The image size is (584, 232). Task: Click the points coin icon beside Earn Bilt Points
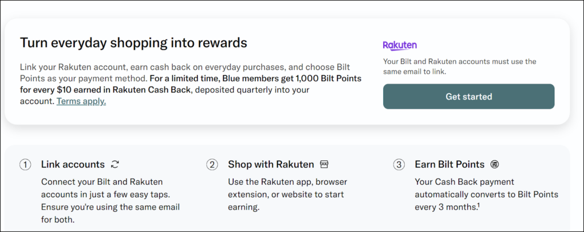(494, 164)
